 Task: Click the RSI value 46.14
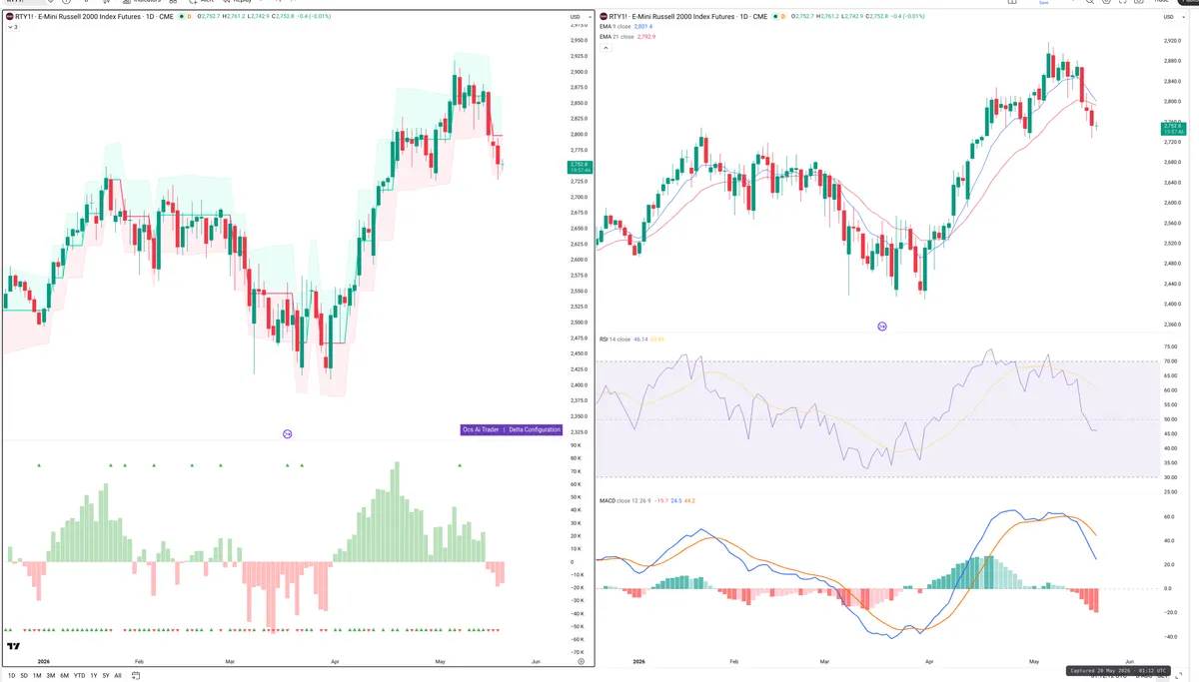point(640,340)
